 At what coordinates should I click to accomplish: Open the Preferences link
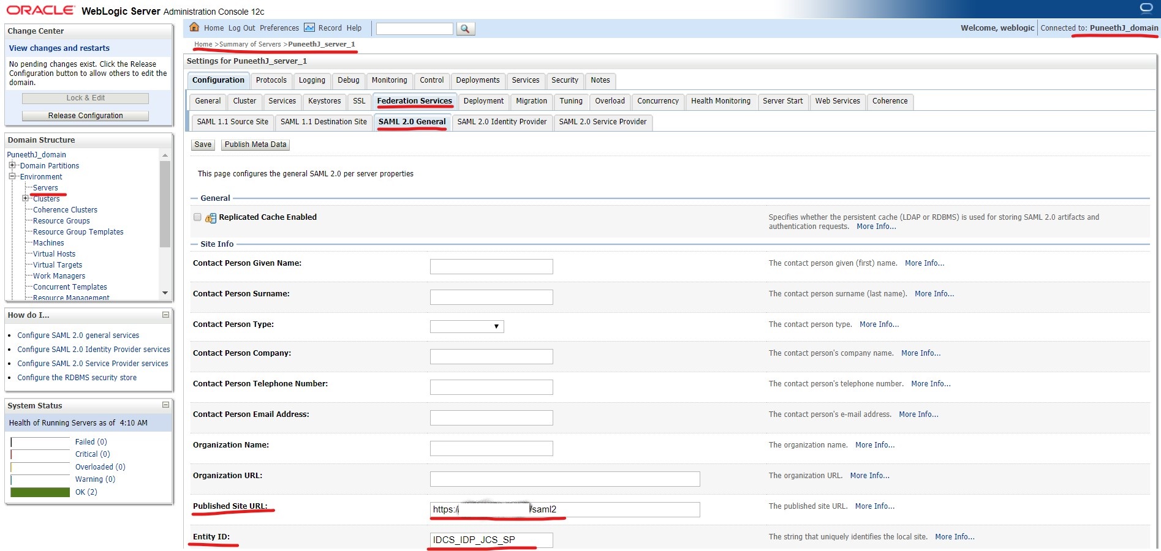click(x=279, y=28)
